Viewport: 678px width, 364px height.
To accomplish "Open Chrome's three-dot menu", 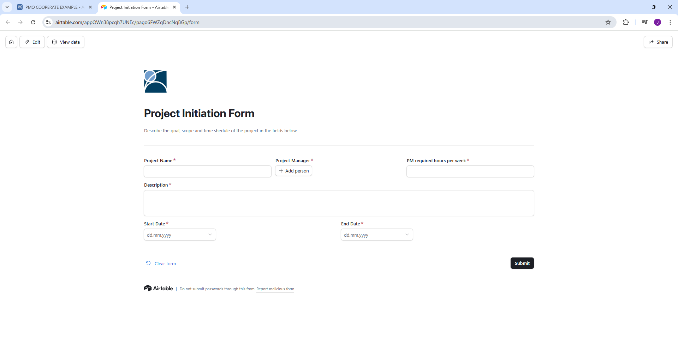I will point(670,22).
